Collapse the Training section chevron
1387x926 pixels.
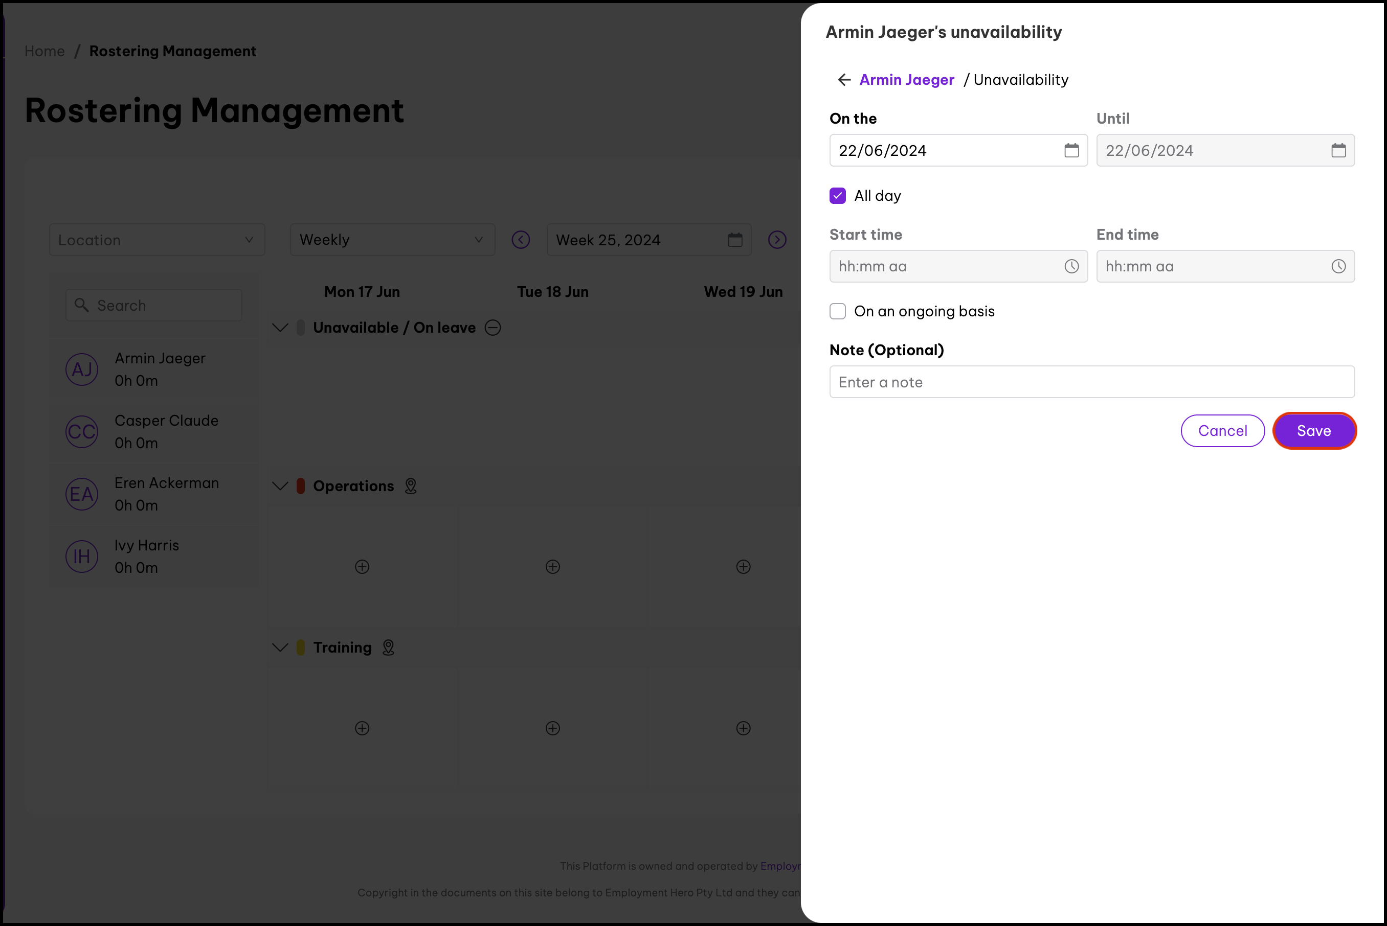[x=280, y=648]
